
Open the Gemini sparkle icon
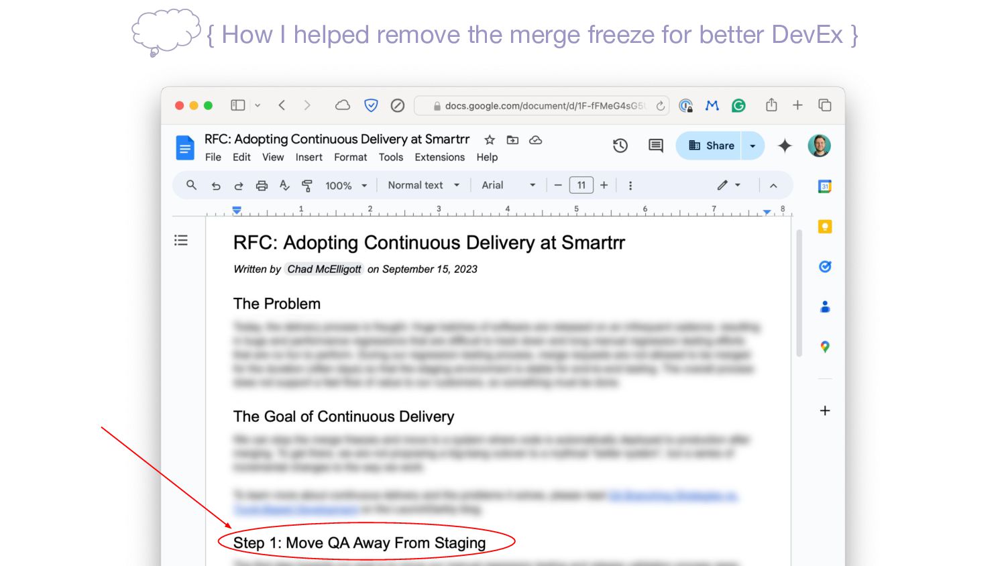click(x=785, y=146)
